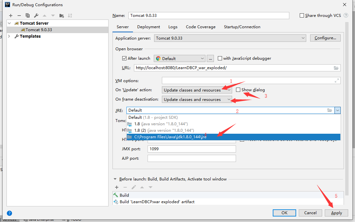Screen dimensions: 355x222
Task: Move configuration down arrow in left toolbar
Action: 53,16
